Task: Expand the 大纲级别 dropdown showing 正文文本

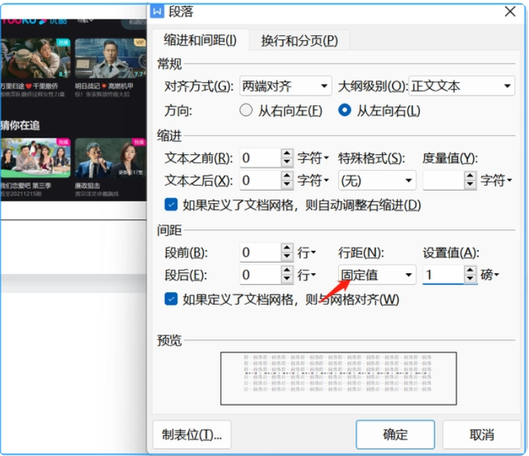Action: point(462,86)
